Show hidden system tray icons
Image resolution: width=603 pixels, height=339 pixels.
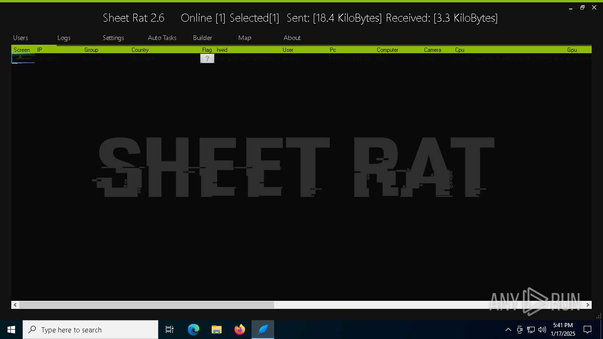click(x=508, y=330)
